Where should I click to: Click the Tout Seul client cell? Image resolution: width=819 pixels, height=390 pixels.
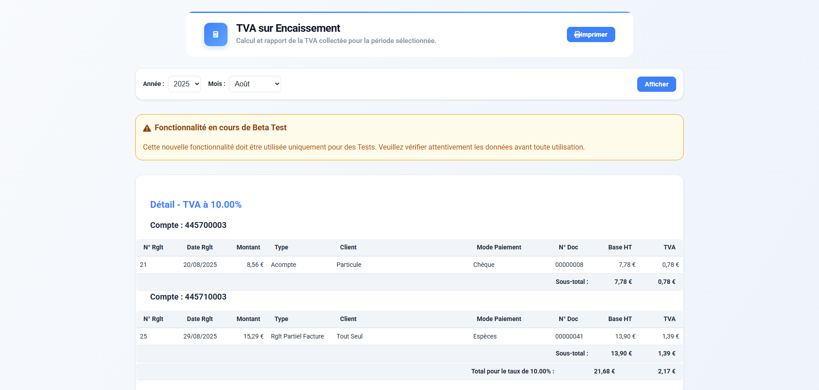pos(349,336)
